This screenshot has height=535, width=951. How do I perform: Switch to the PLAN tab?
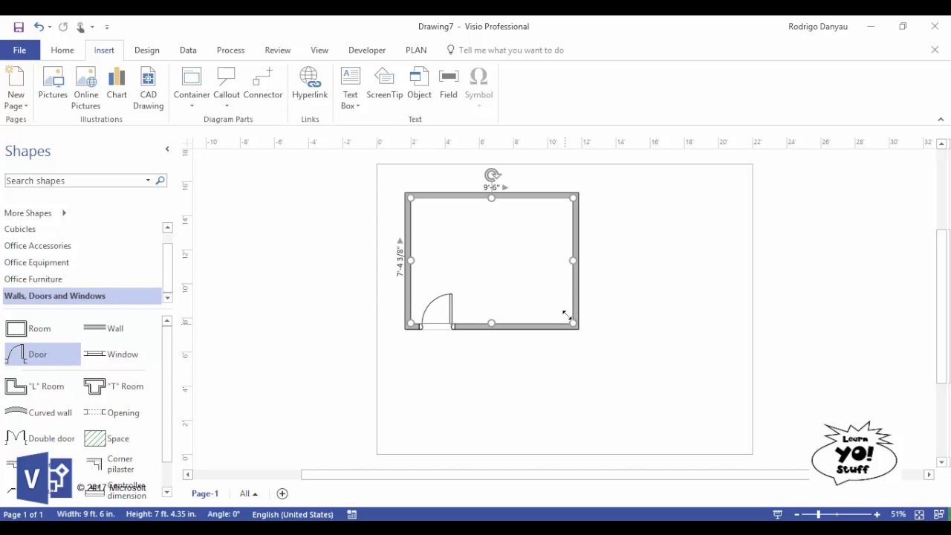pos(416,50)
